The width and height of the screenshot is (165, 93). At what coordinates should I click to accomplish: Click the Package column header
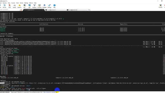[x=3, y=24]
